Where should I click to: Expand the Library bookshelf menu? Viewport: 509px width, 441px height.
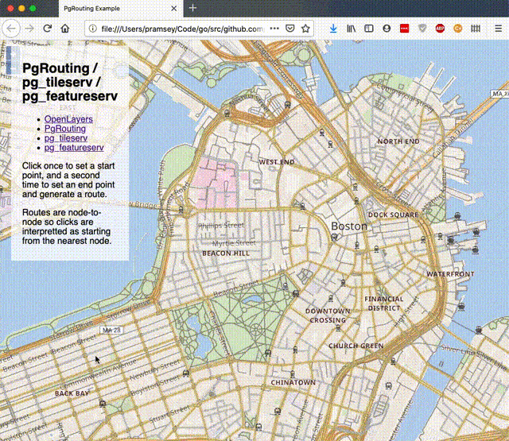[351, 28]
